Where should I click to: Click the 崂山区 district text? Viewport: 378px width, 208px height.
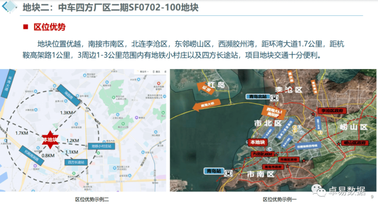(x=353, y=127)
